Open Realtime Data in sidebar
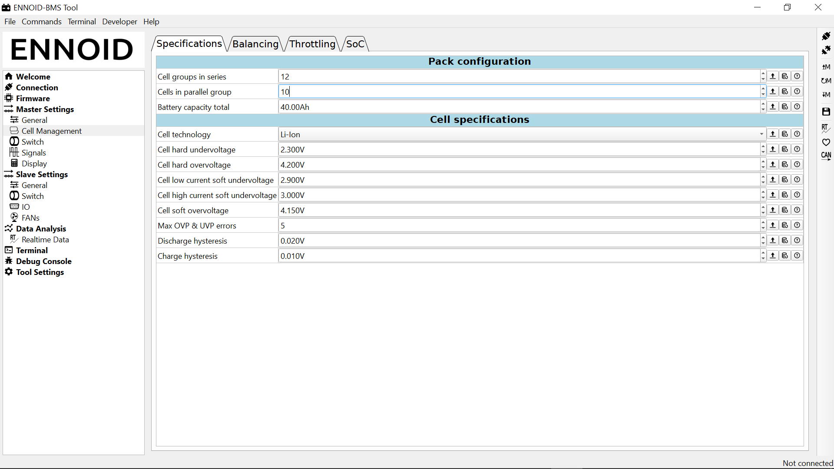This screenshot has height=469, width=834. pyautogui.click(x=45, y=240)
